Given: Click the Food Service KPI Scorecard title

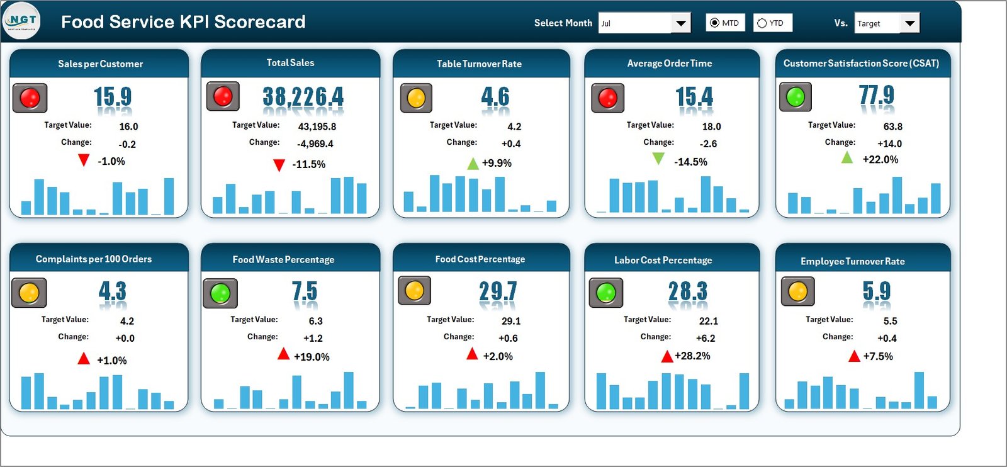Looking at the screenshot, I should click(x=183, y=22).
